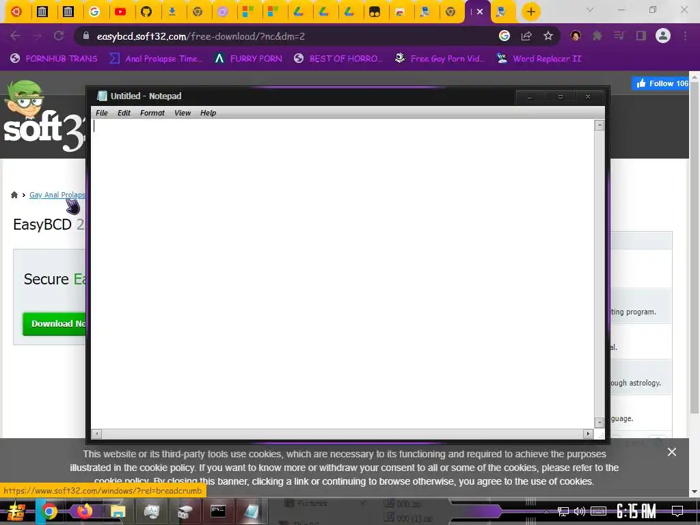
Task: Open Notepad Format menu
Action: [x=152, y=113]
